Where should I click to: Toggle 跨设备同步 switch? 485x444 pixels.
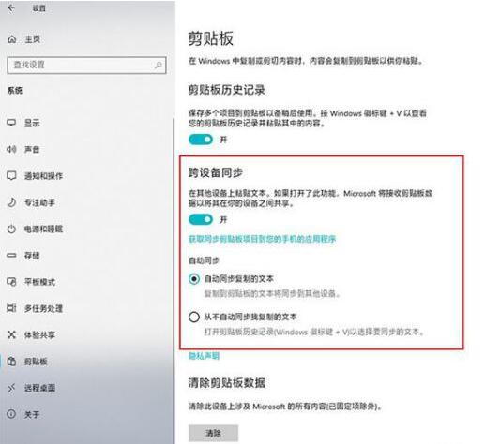tap(201, 219)
